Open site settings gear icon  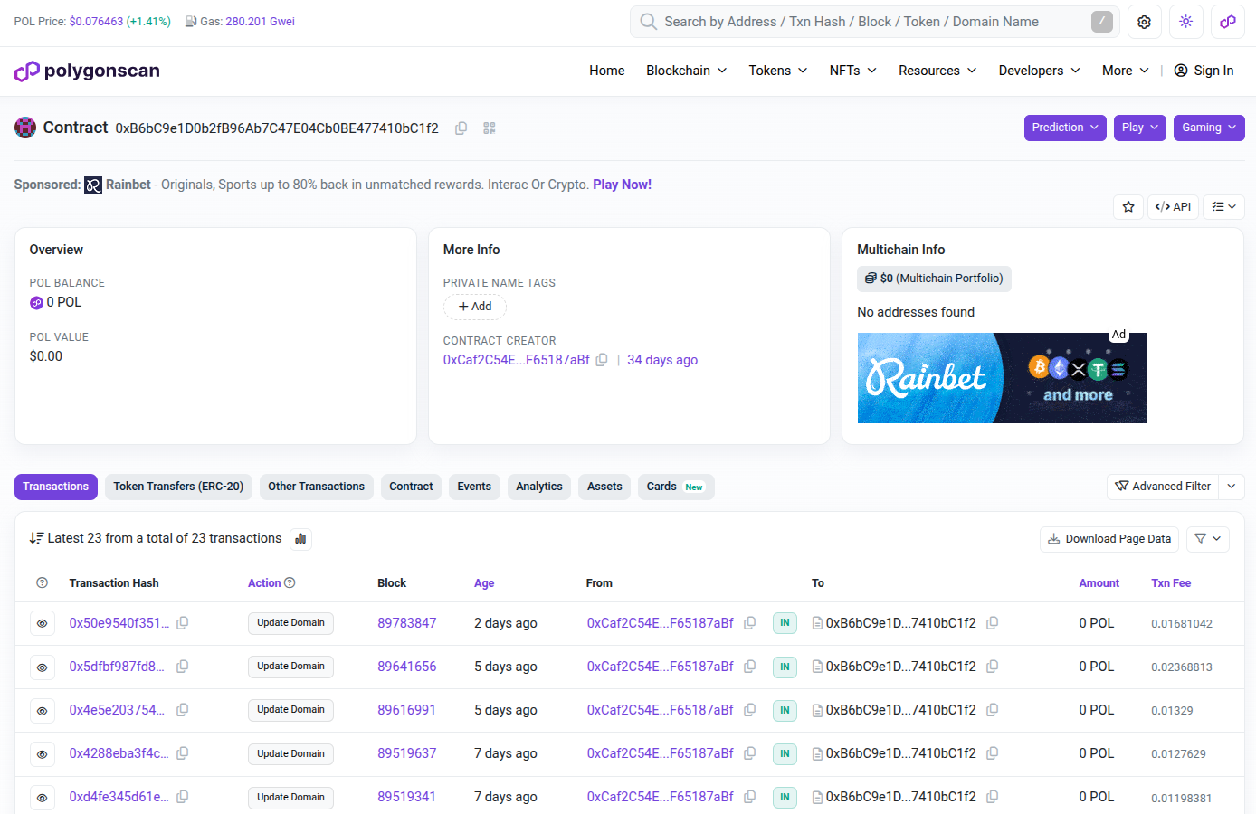click(x=1144, y=22)
